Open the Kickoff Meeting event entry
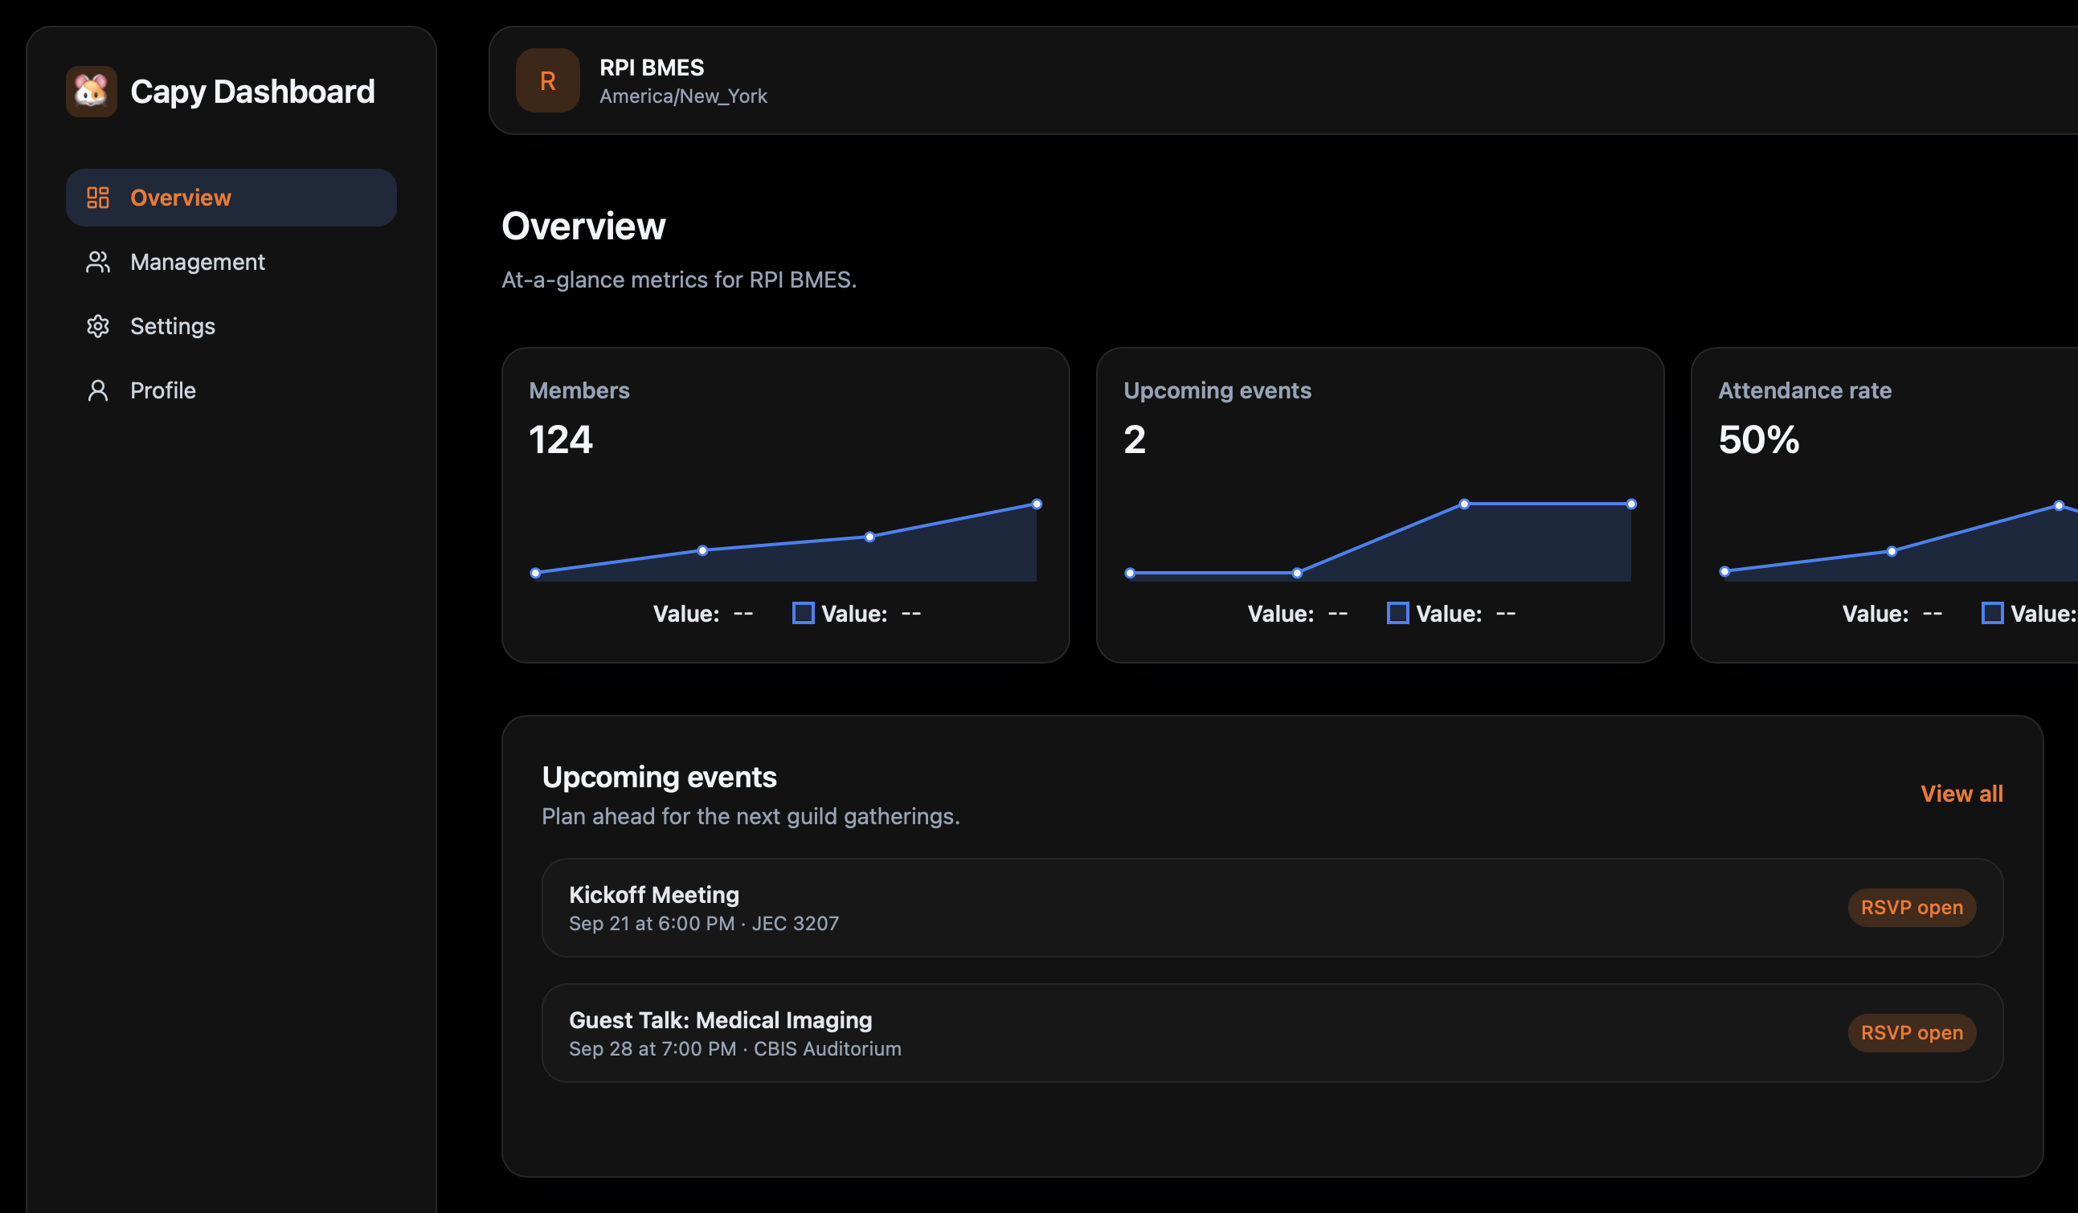This screenshot has height=1213, width=2078. 654,894
